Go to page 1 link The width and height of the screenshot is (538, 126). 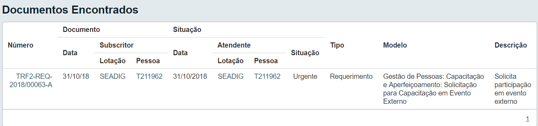[528, 119]
